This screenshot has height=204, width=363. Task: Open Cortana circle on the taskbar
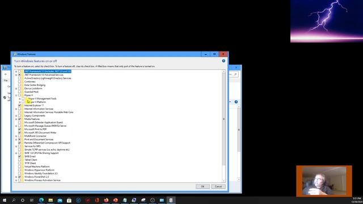(x=23, y=200)
